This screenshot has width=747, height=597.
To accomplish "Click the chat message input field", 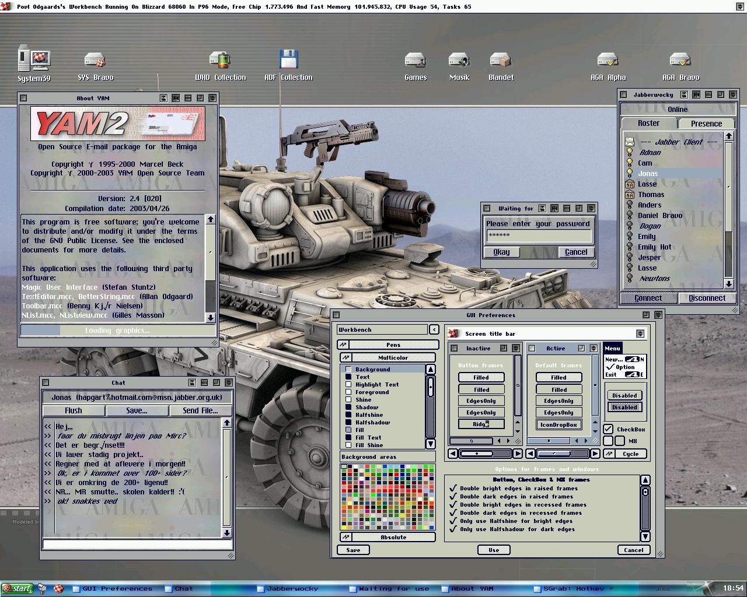I will pos(137,545).
